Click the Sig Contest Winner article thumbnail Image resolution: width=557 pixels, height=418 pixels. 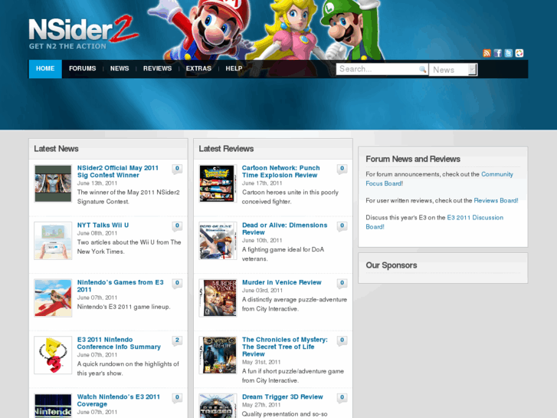click(x=53, y=183)
